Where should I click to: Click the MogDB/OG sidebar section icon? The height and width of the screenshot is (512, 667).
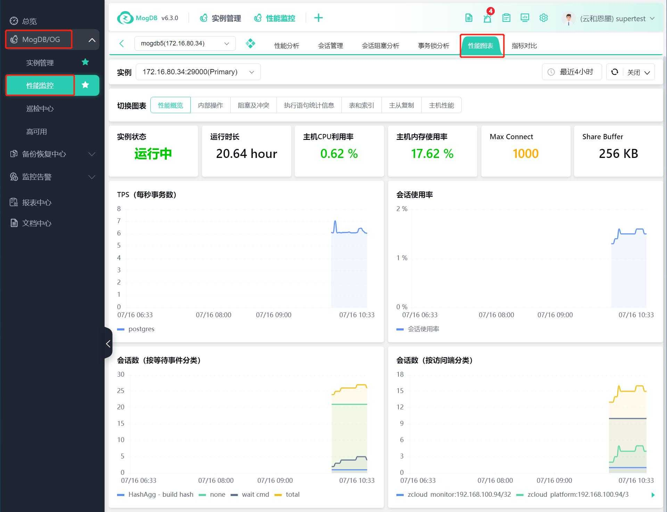coord(14,39)
